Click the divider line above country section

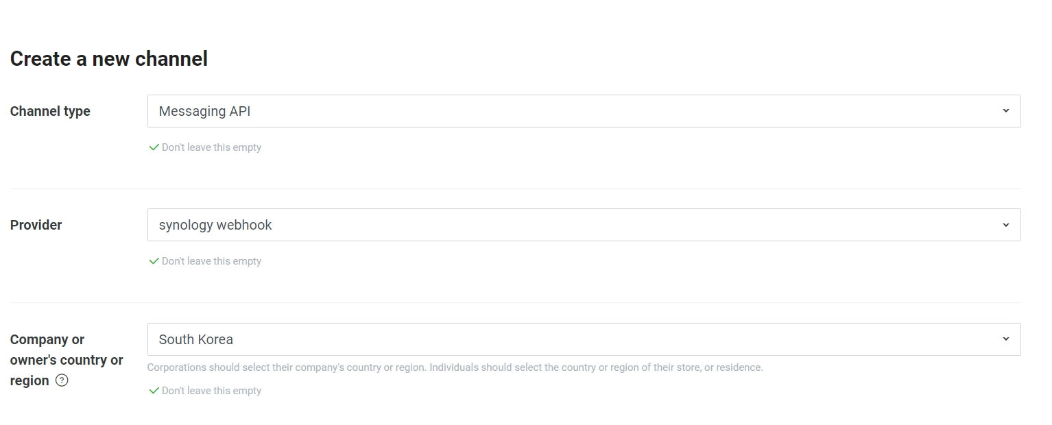click(515, 302)
